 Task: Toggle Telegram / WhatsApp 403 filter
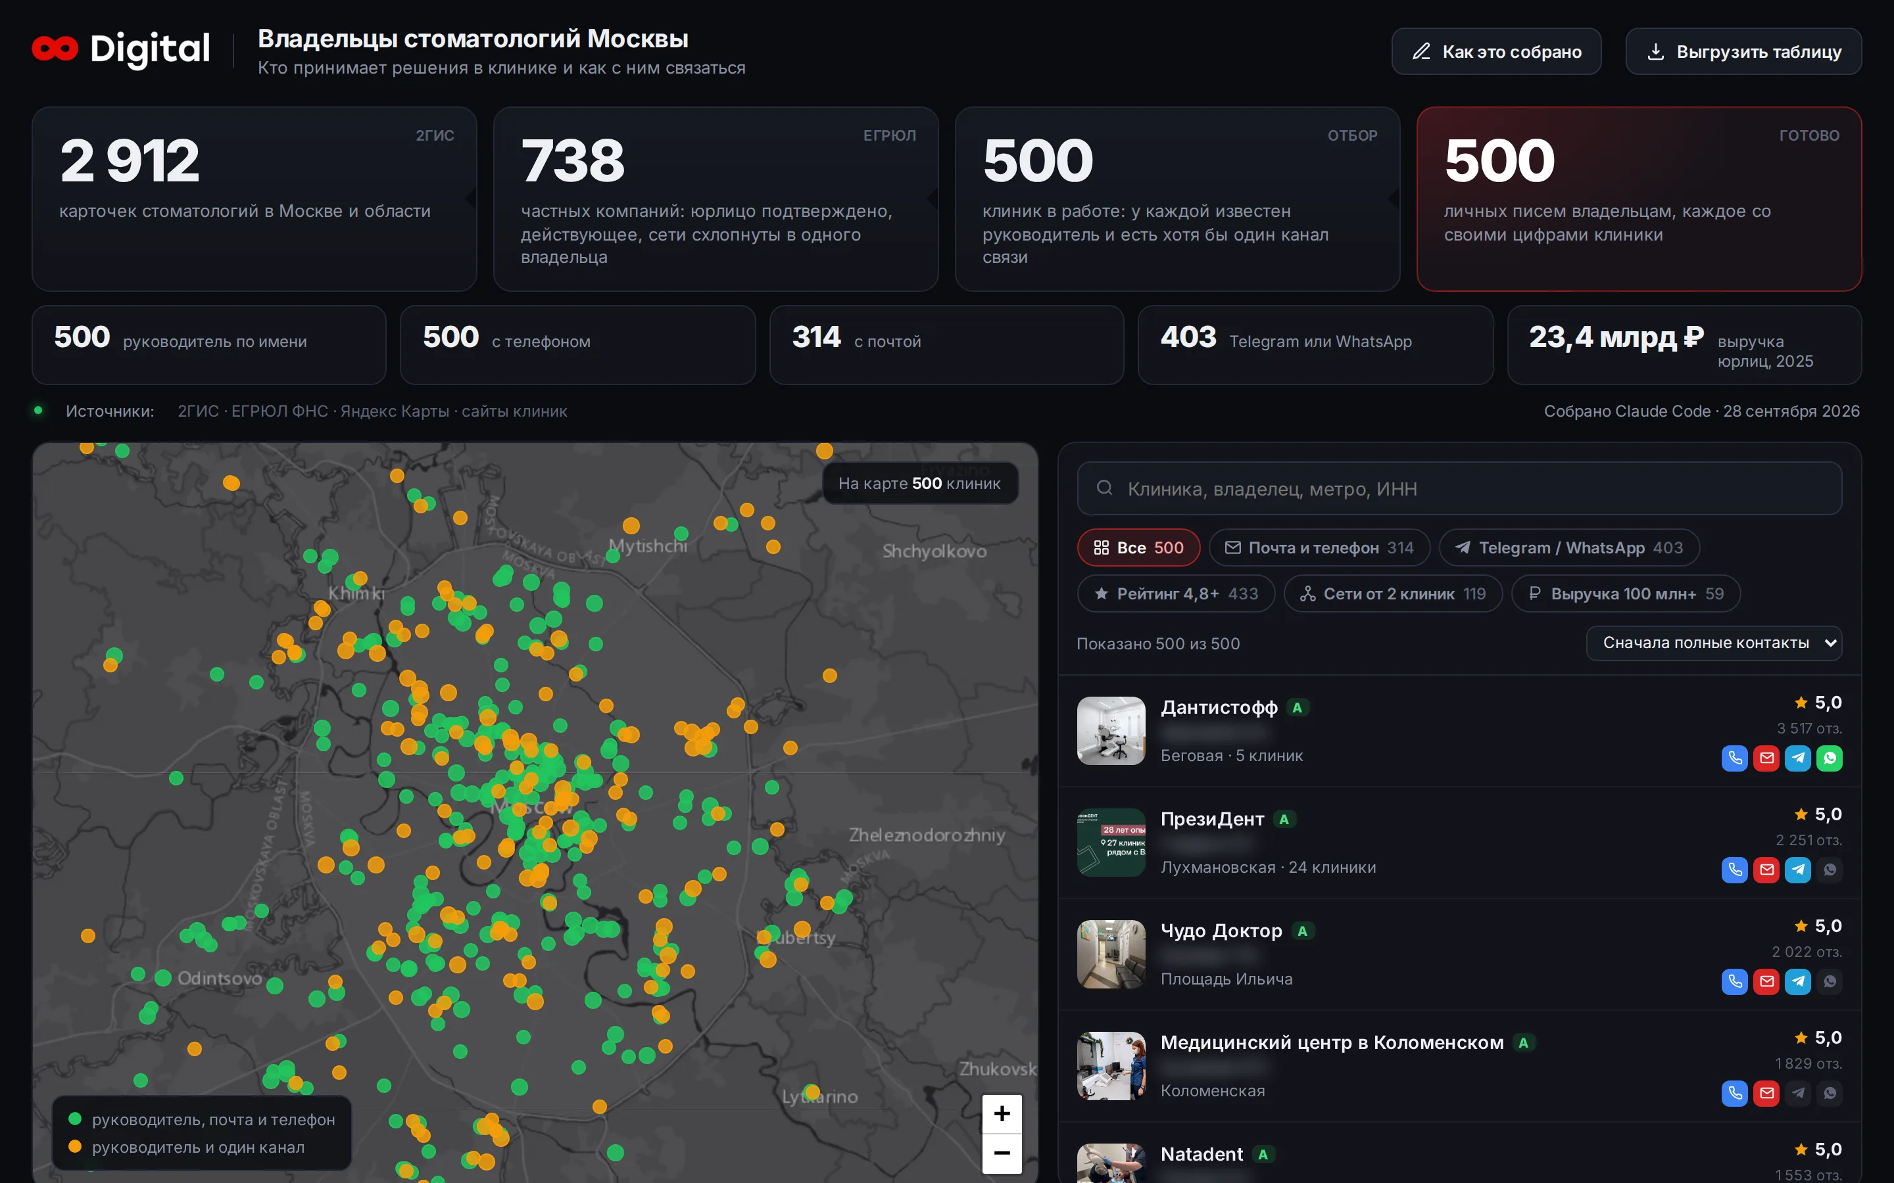1568,547
